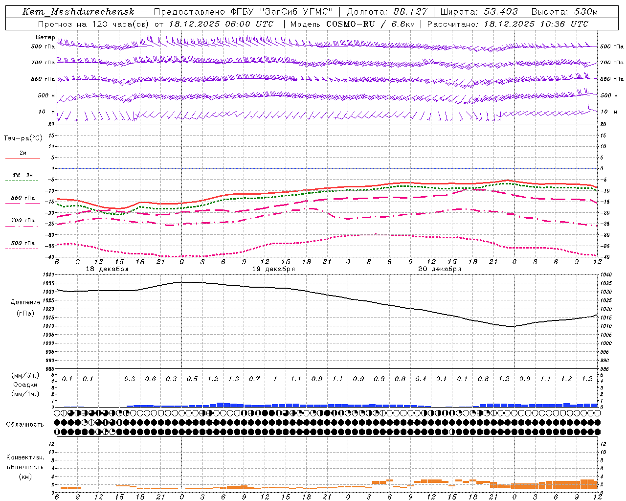Click the (мм/3ч.) precipitation unit label
Screen dimensions: 626x501
pos(25,375)
